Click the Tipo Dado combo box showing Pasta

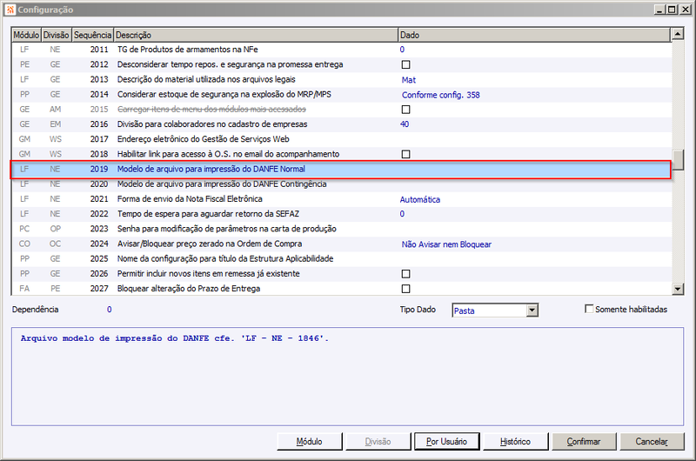point(495,311)
